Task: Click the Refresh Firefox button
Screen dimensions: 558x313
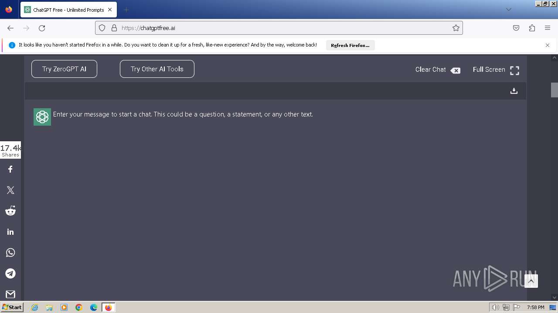Action: click(350, 45)
